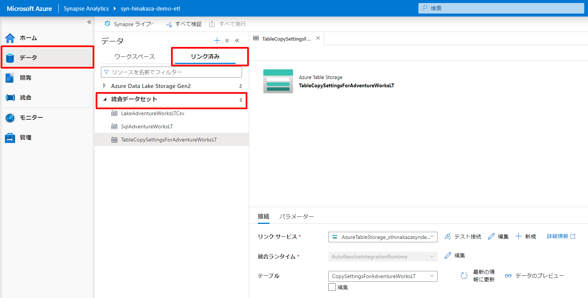Tick the 編集 checkbox under the table dropdown
The image size is (588, 298).
(x=332, y=287)
